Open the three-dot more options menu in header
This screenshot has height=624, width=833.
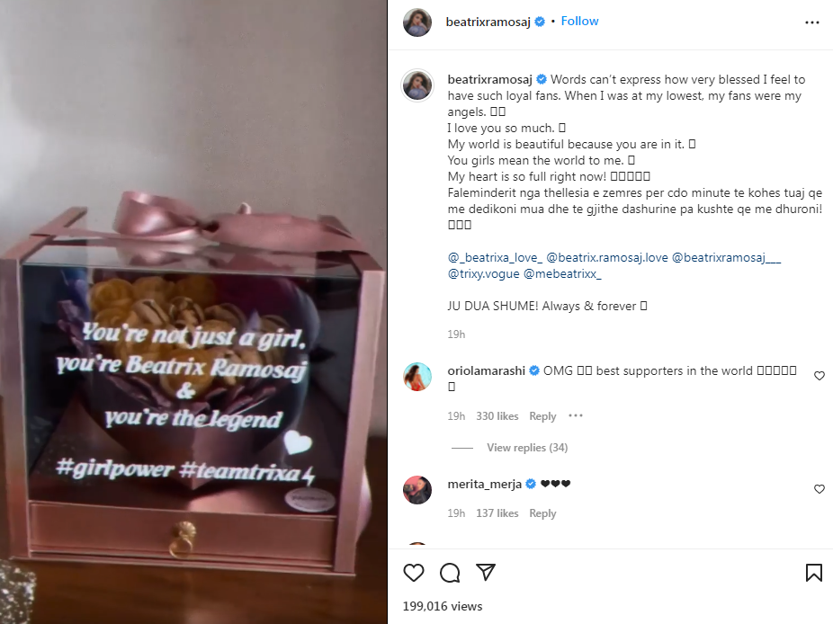pos(811,22)
